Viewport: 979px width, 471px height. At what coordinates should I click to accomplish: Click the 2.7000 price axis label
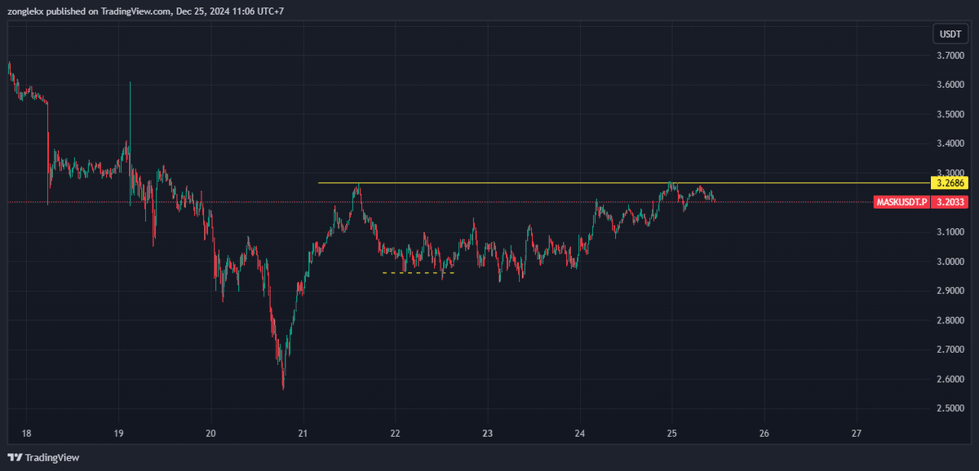[950, 350]
